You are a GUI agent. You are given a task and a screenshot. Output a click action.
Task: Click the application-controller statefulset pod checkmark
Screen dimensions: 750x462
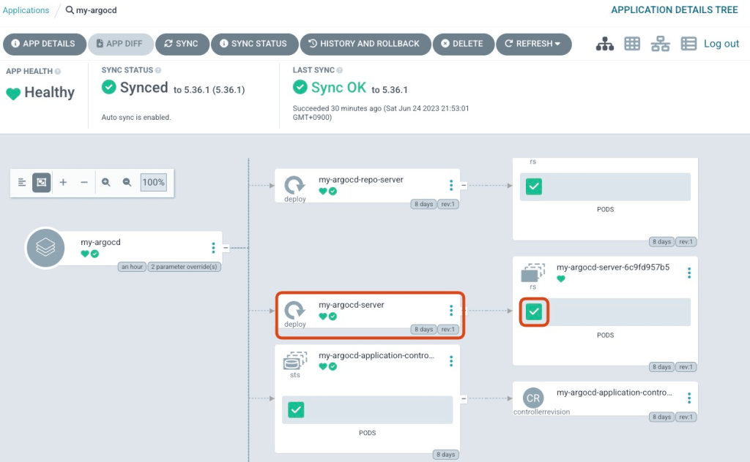coord(296,410)
